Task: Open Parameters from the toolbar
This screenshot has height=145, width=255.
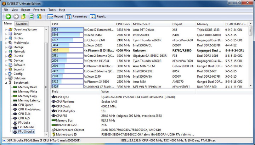Action: [x=76, y=17]
